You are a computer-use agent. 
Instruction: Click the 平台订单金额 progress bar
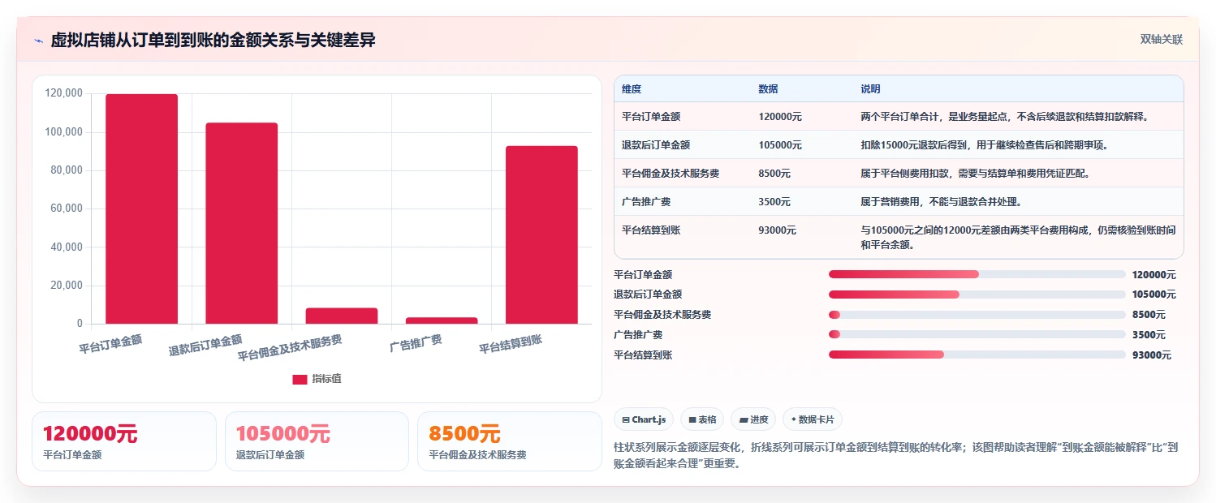[977, 274]
